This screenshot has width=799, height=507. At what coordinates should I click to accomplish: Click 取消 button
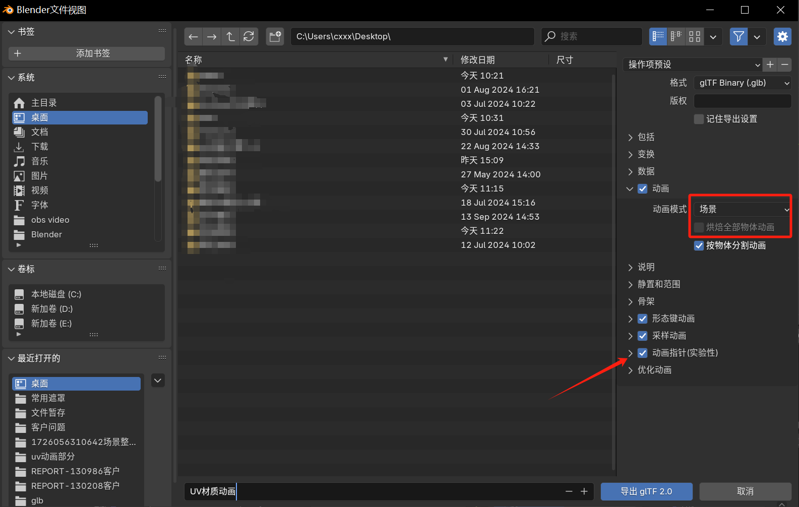coord(745,491)
